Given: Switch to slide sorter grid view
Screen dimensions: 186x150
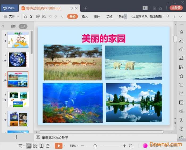Looking at the screenshot, I should [35, 146].
